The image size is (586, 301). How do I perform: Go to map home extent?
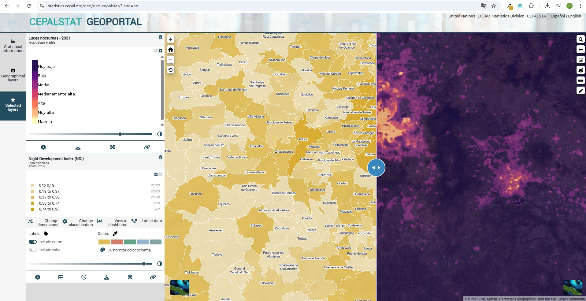171,50
